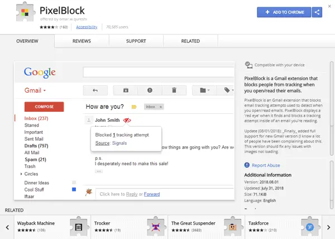
Task: Open the Related tab
Action: tap(190, 41)
